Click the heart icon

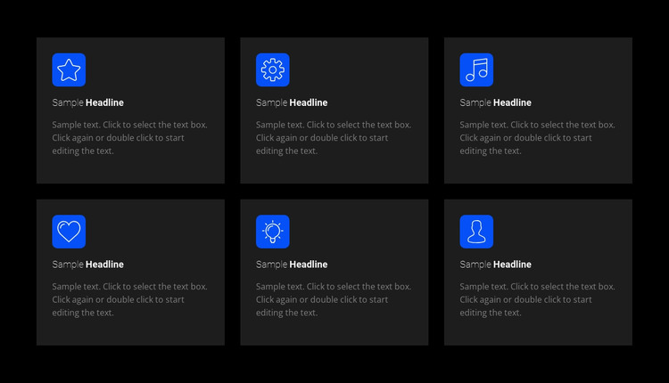(69, 232)
